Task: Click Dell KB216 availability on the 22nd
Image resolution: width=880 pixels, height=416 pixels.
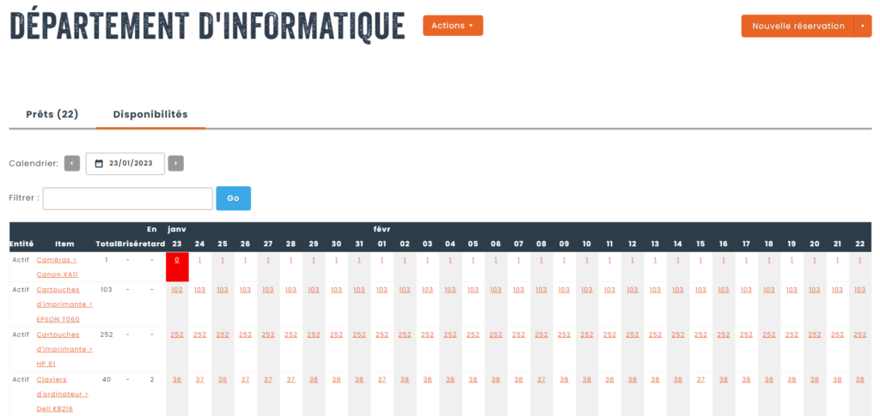Action: (x=859, y=379)
